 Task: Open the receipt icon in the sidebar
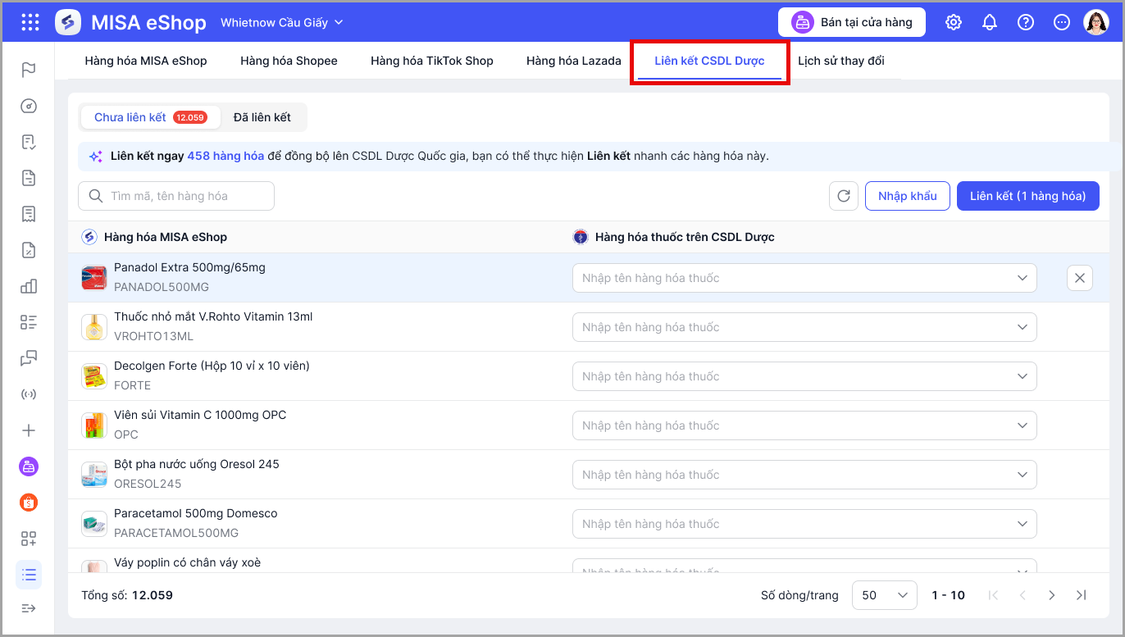click(29, 214)
